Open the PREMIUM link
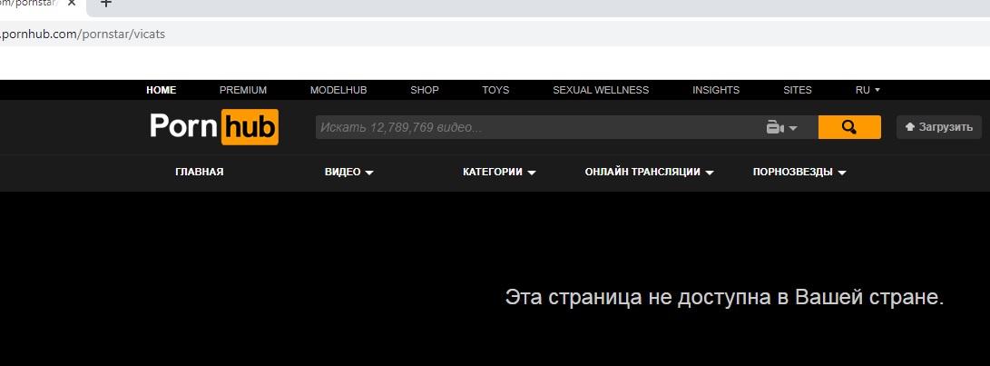990x366 pixels. click(x=243, y=90)
